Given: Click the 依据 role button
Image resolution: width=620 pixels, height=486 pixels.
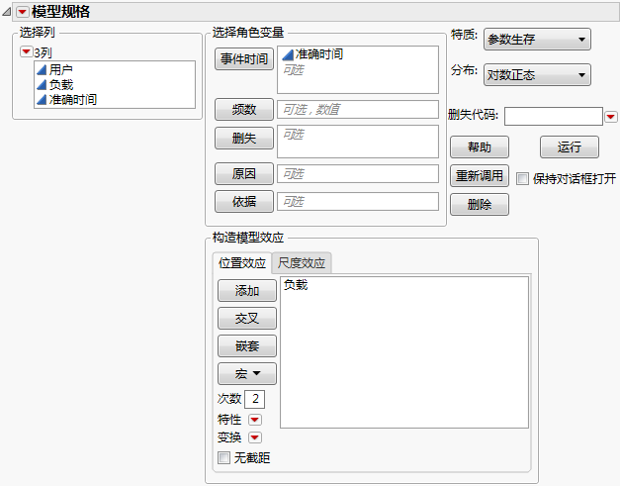Looking at the screenshot, I should click(x=244, y=202).
